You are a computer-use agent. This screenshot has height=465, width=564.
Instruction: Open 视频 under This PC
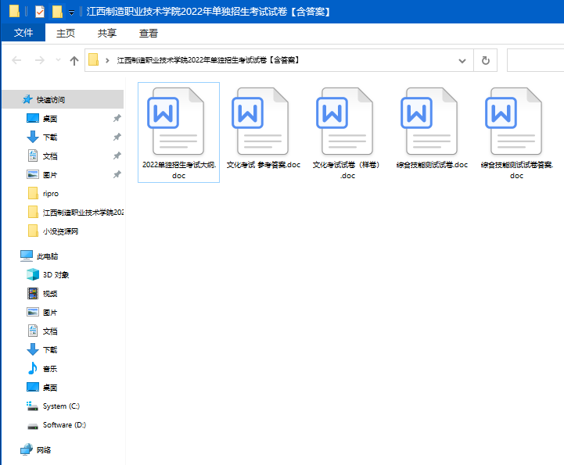tap(50, 294)
